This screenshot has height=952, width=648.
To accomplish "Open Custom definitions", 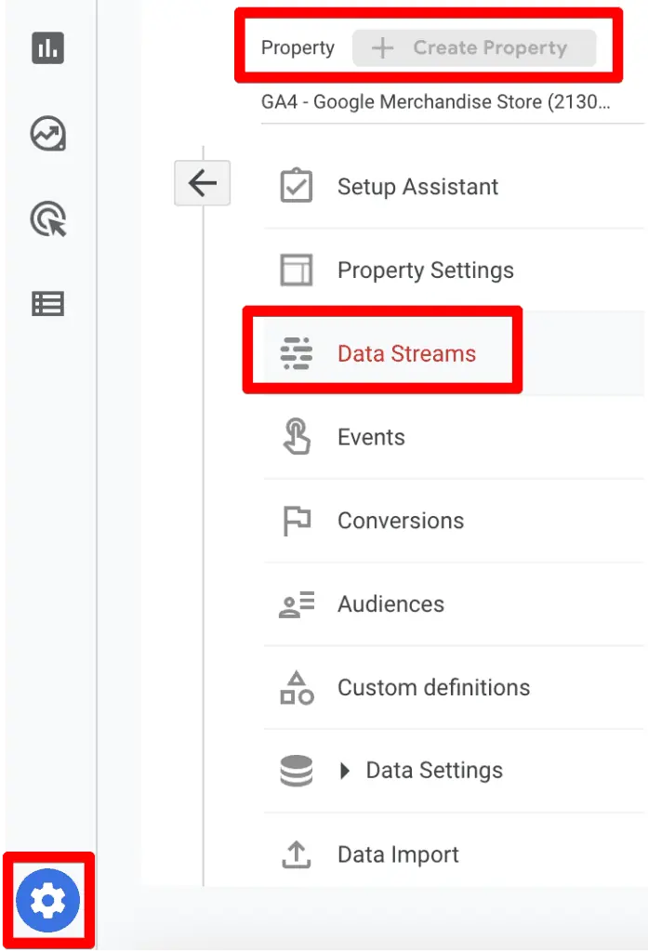I will click(x=433, y=688).
